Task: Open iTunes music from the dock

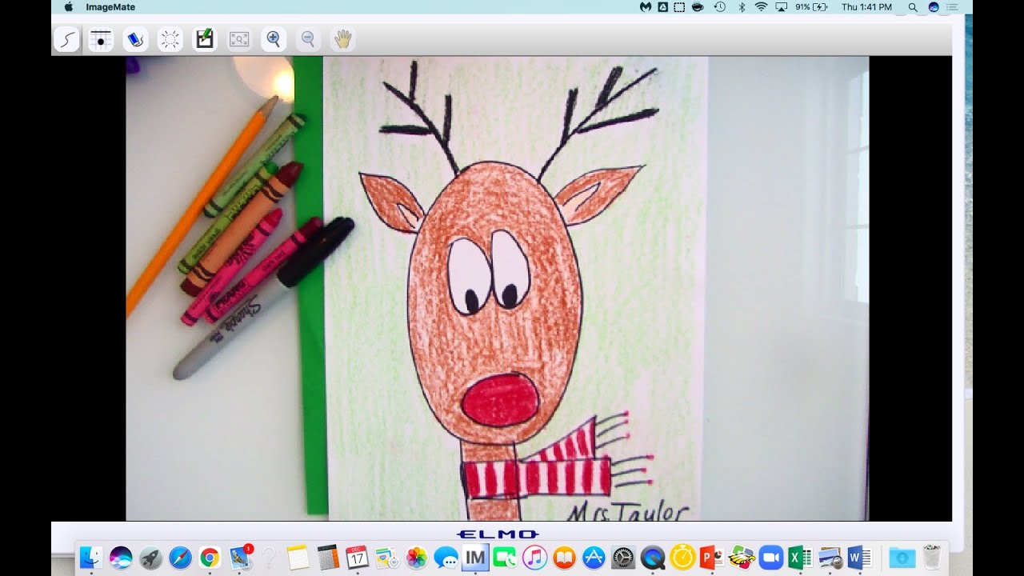Action: tap(534, 557)
